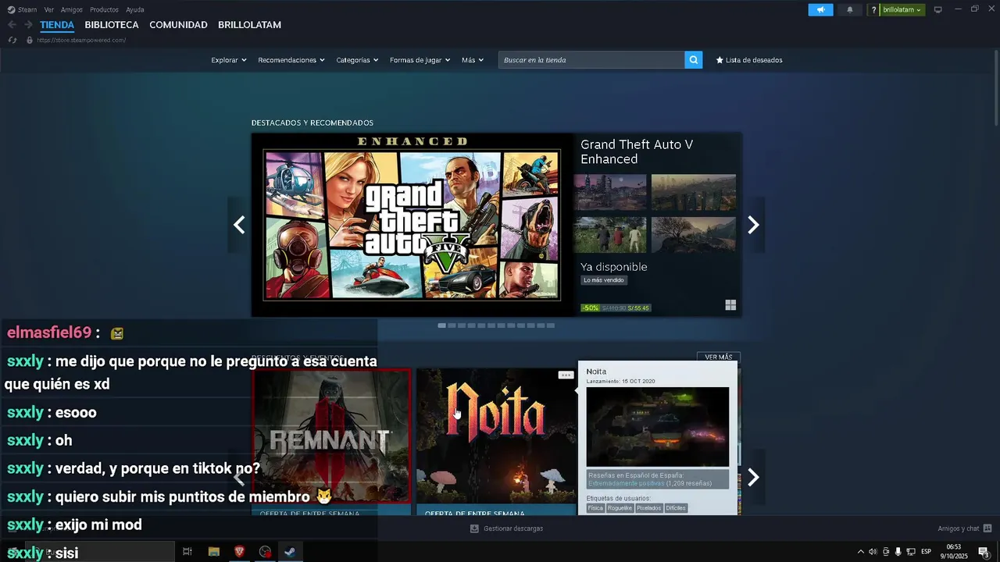Viewport: 1000px width, 562px height.
Task: Show previous featured game in carousel
Action: coord(239,225)
